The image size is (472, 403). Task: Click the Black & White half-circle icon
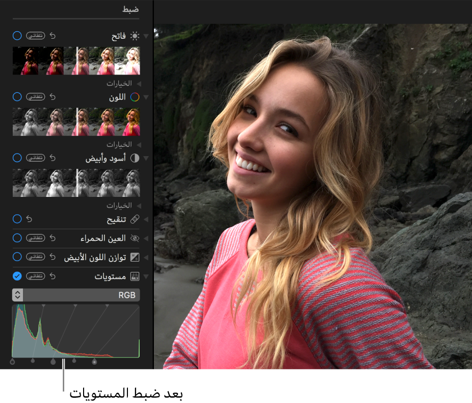pos(135,158)
